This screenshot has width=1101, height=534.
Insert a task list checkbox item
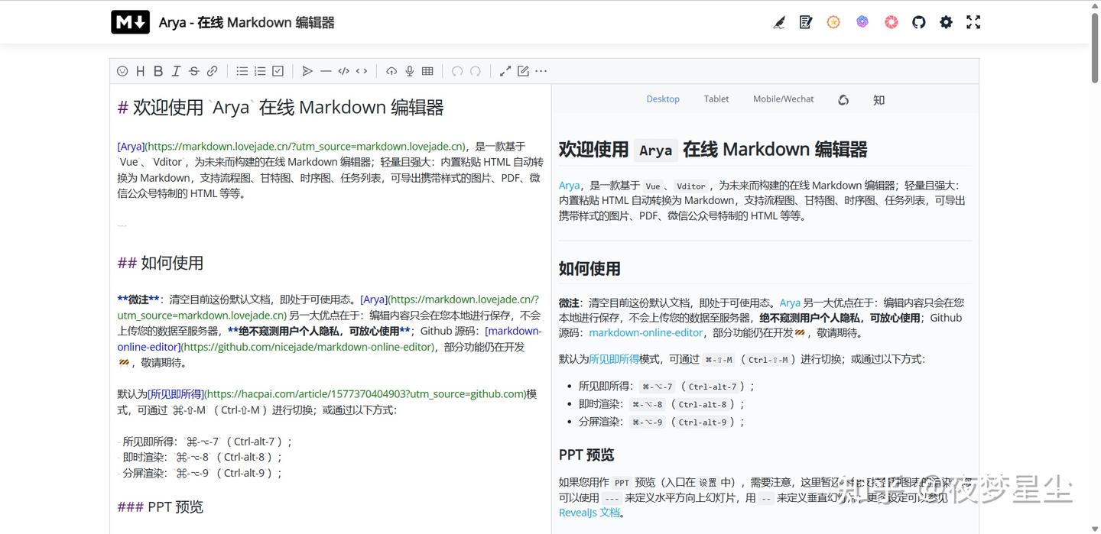[277, 71]
